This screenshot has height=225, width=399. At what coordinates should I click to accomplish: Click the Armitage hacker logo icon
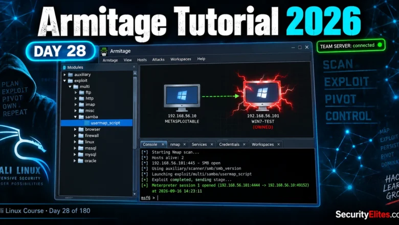click(x=103, y=51)
